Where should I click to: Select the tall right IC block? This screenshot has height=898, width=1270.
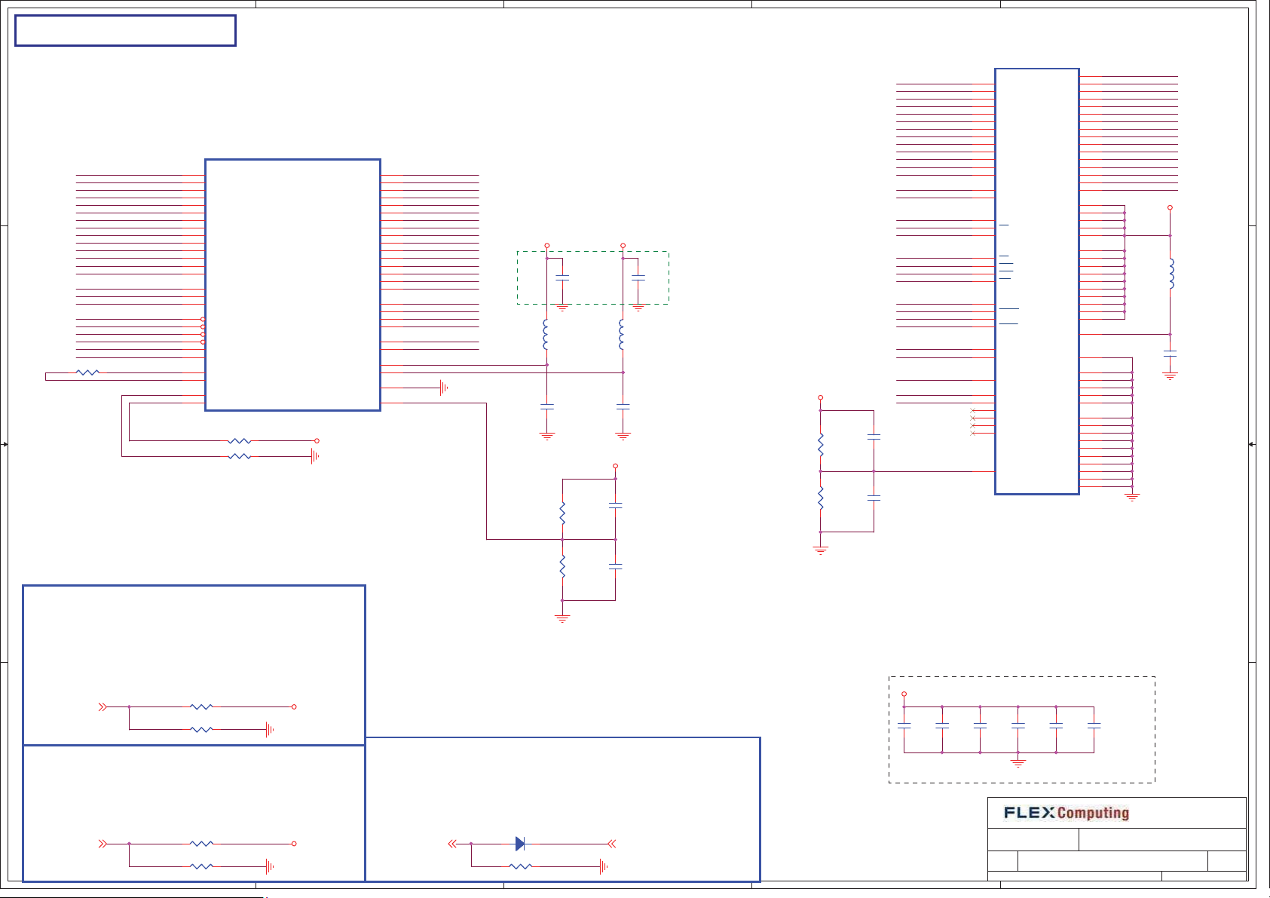(x=1037, y=281)
